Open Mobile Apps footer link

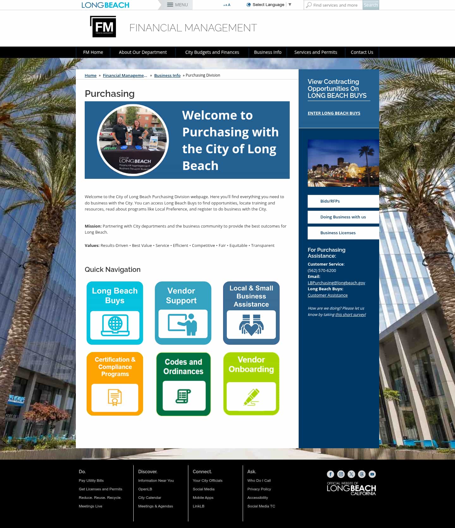coord(203,498)
